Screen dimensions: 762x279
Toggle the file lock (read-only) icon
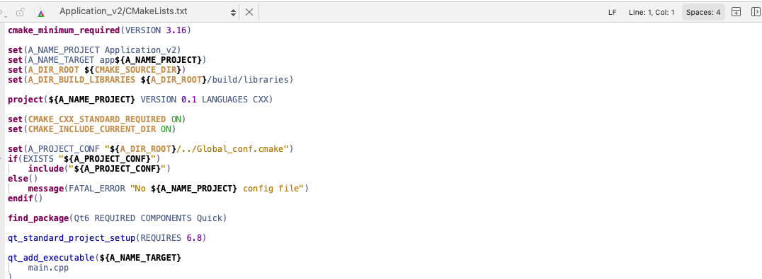tap(20, 12)
